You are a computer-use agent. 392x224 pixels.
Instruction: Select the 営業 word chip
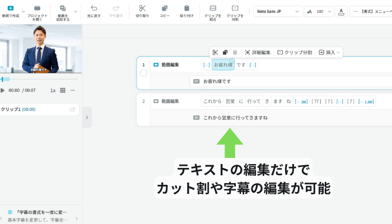(230, 101)
